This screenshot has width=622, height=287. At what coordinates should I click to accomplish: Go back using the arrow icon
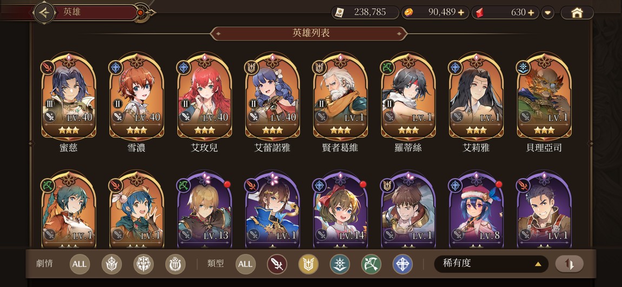[44, 12]
